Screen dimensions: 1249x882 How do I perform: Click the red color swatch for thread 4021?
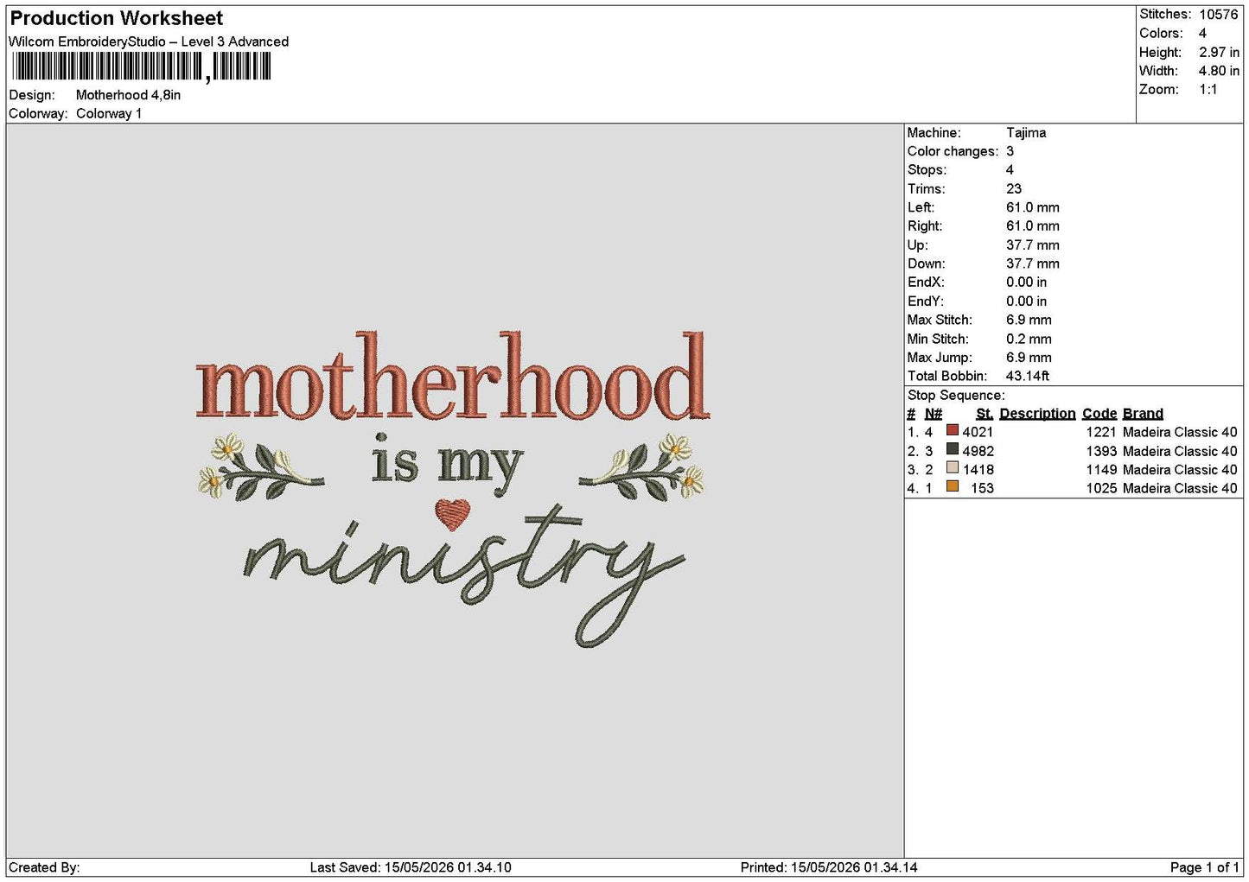click(953, 431)
